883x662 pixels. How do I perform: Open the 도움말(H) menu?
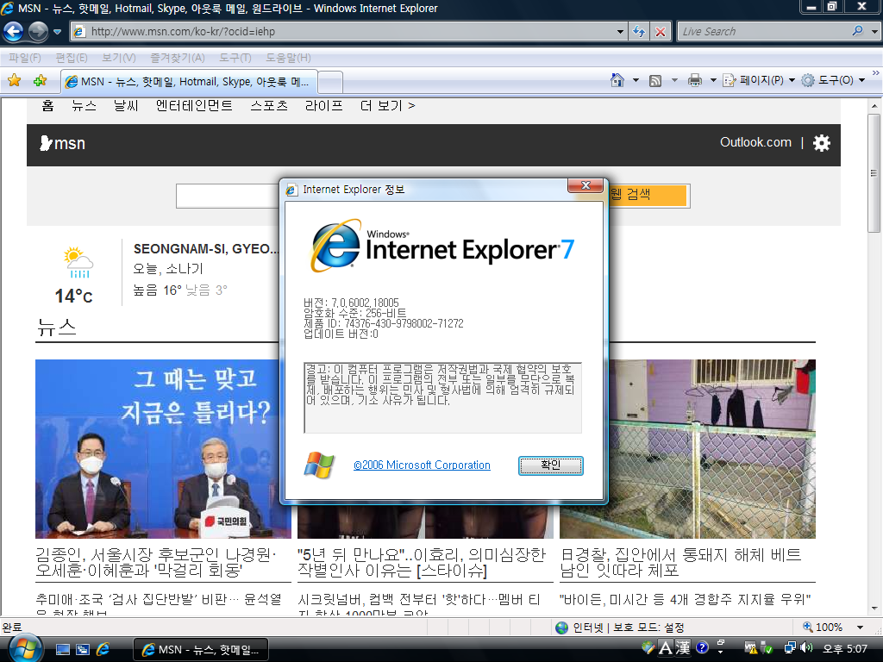click(x=288, y=58)
